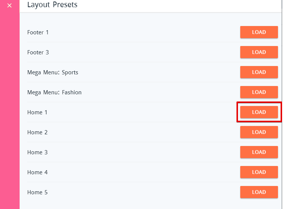Select the Home 2 row label

coord(37,132)
